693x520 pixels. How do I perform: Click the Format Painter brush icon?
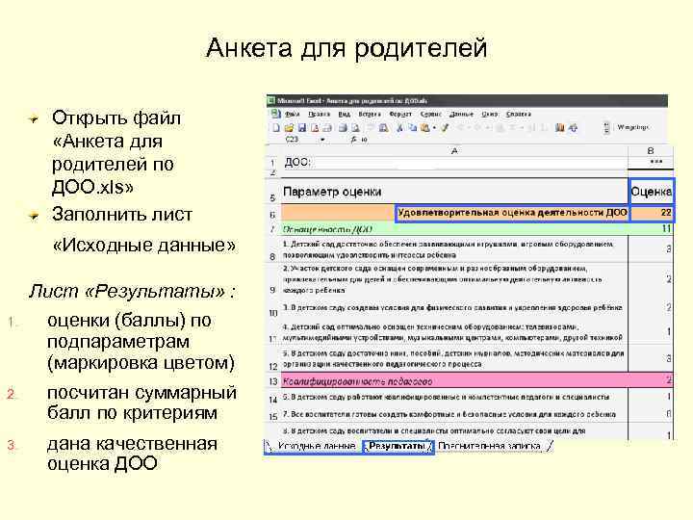[445, 128]
